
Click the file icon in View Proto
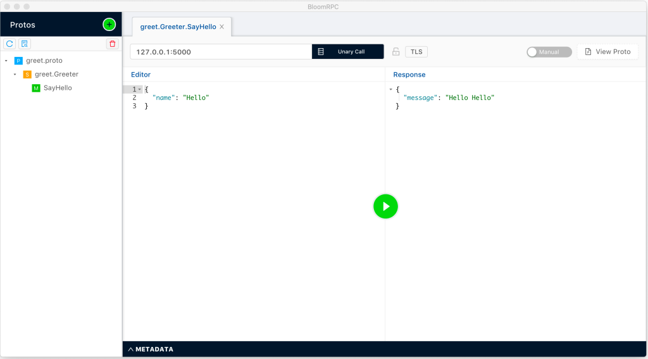click(x=589, y=52)
